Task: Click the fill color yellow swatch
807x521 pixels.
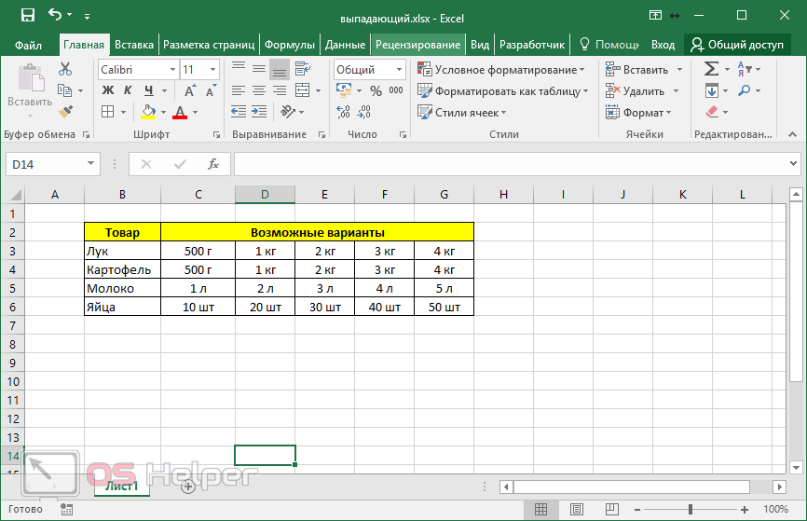Action: [x=147, y=112]
